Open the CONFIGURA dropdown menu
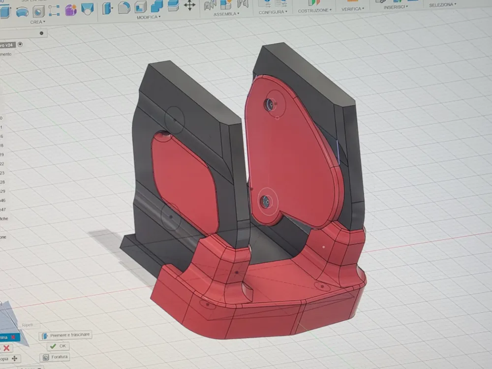Viewport: 492px width, 369px height. [273, 12]
